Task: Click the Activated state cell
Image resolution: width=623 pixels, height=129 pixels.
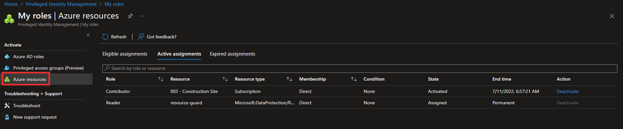Action: coord(438,91)
